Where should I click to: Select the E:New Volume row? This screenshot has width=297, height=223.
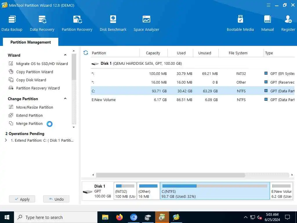(193, 100)
